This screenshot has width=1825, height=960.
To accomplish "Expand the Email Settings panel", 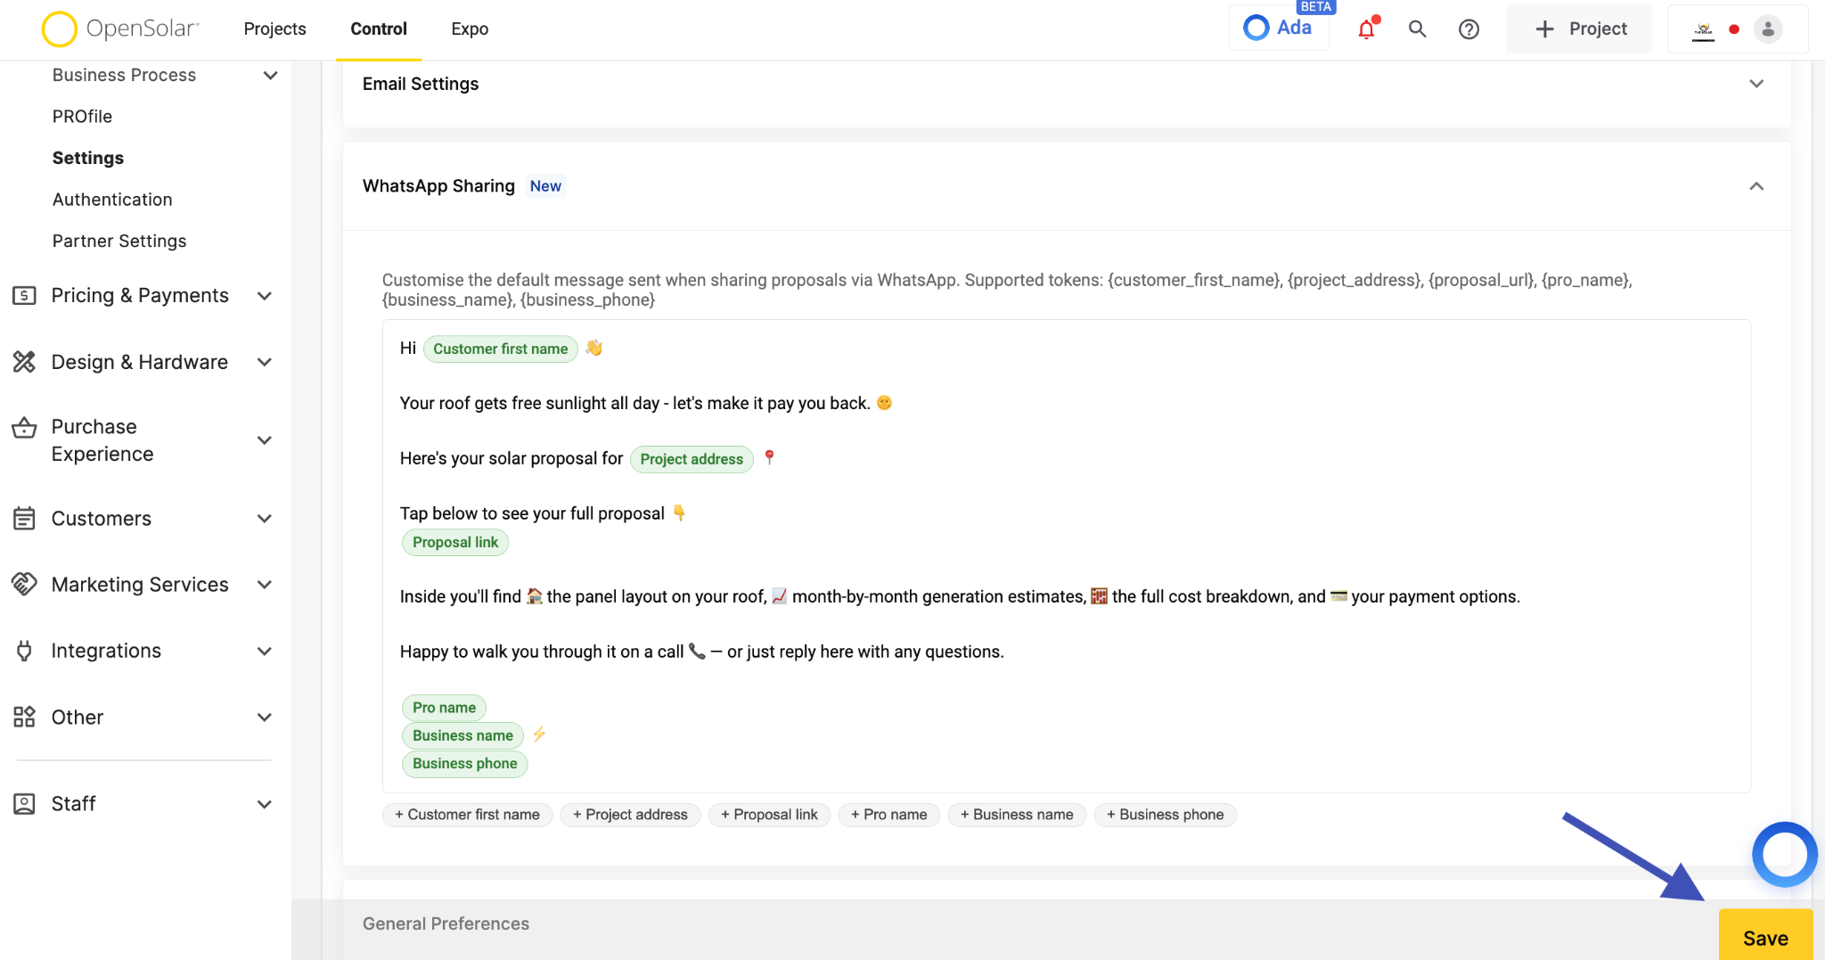I will pyautogui.click(x=1756, y=84).
